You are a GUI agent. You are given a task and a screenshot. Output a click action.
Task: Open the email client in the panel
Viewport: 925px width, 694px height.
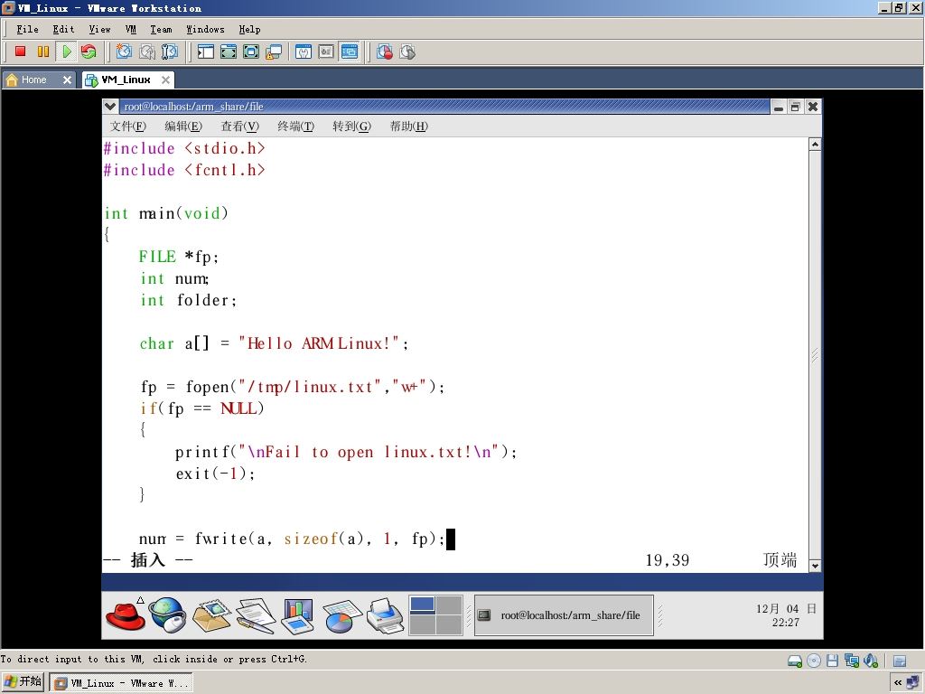[211, 615]
